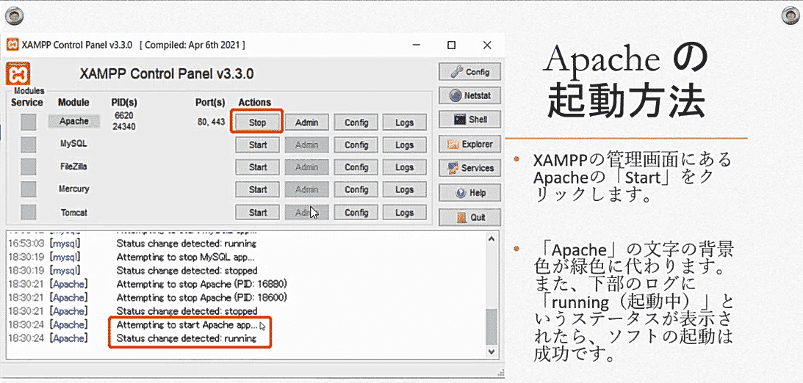Close the XAMPP Control Panel window
The height and width of the screenshot is (383, 803).
pyautogui.click(x=487, y=45)
